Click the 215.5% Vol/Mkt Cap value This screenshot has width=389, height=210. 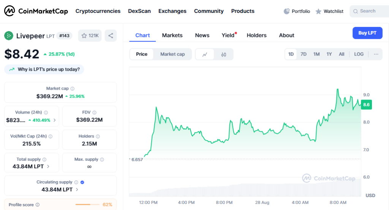pyautogui.click(x=32, y=144)
